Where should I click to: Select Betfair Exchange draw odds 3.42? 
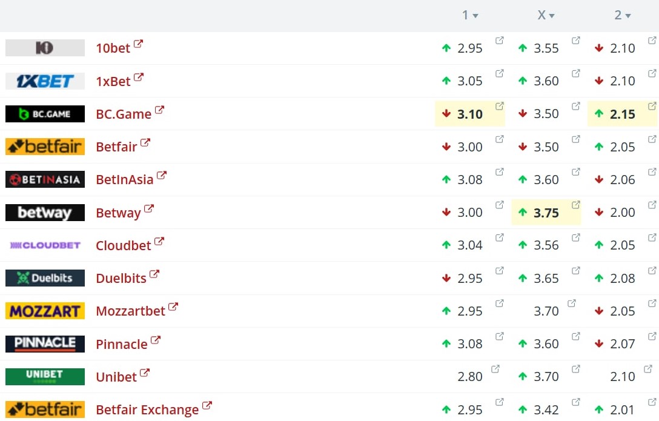tap(546, 409)
